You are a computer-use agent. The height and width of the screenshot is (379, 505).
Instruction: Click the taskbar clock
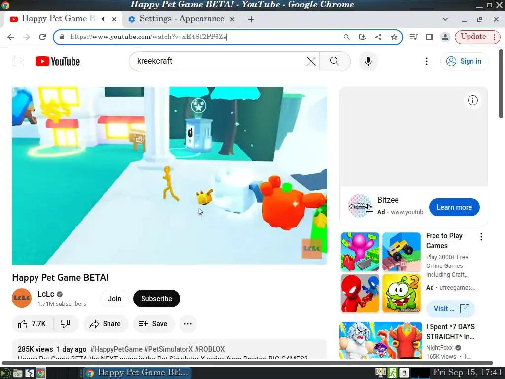click(x=468, y=372)
